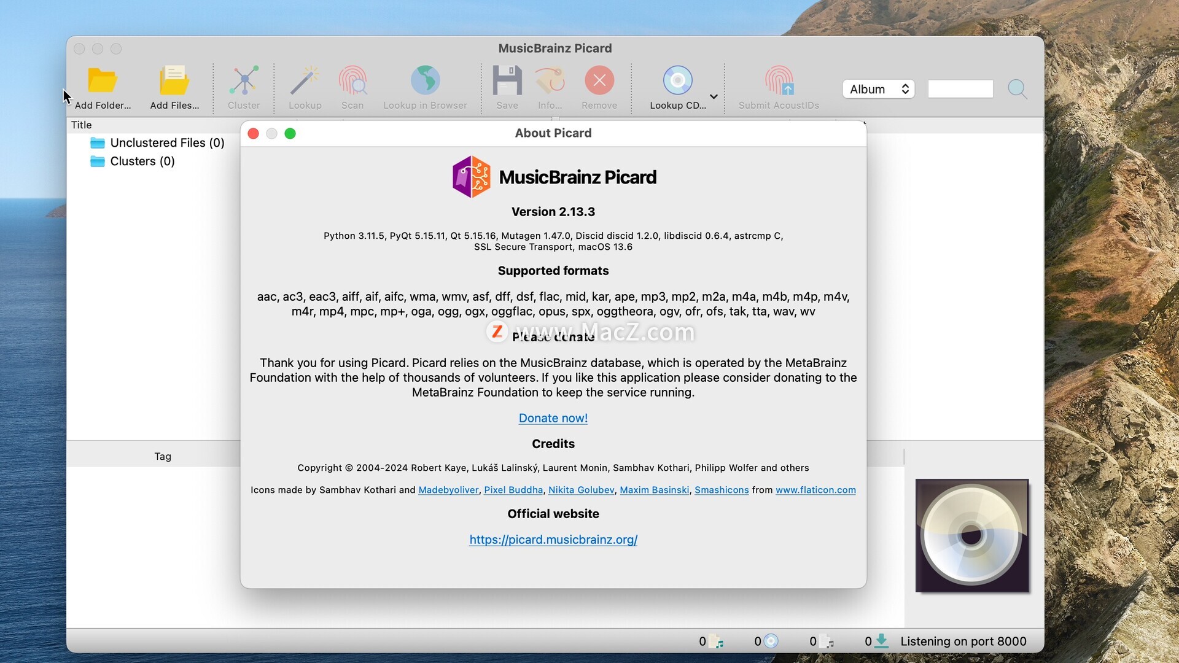Click the files count icon in status bar

tap(716, 642)
